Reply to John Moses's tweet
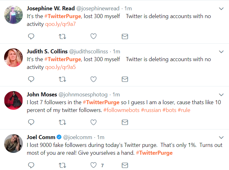 tap(31, 122)
